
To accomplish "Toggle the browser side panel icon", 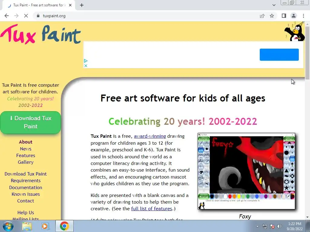I will pos(284,16).
